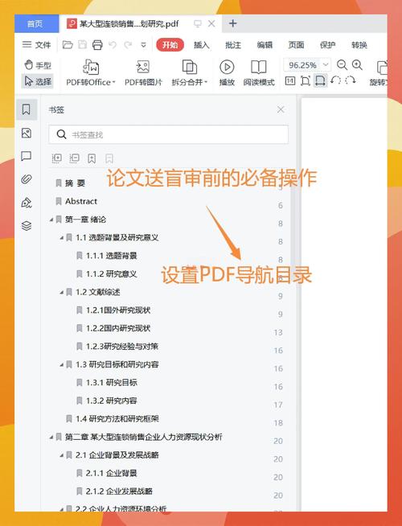402x526 pixels.
Task: Select the 手型 hand tool
Action: pos(38,64)
